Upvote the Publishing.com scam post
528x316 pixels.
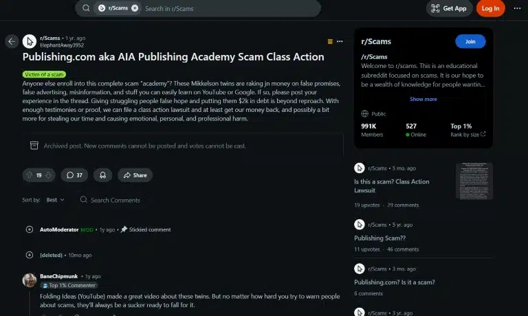[x=30, y=175]
